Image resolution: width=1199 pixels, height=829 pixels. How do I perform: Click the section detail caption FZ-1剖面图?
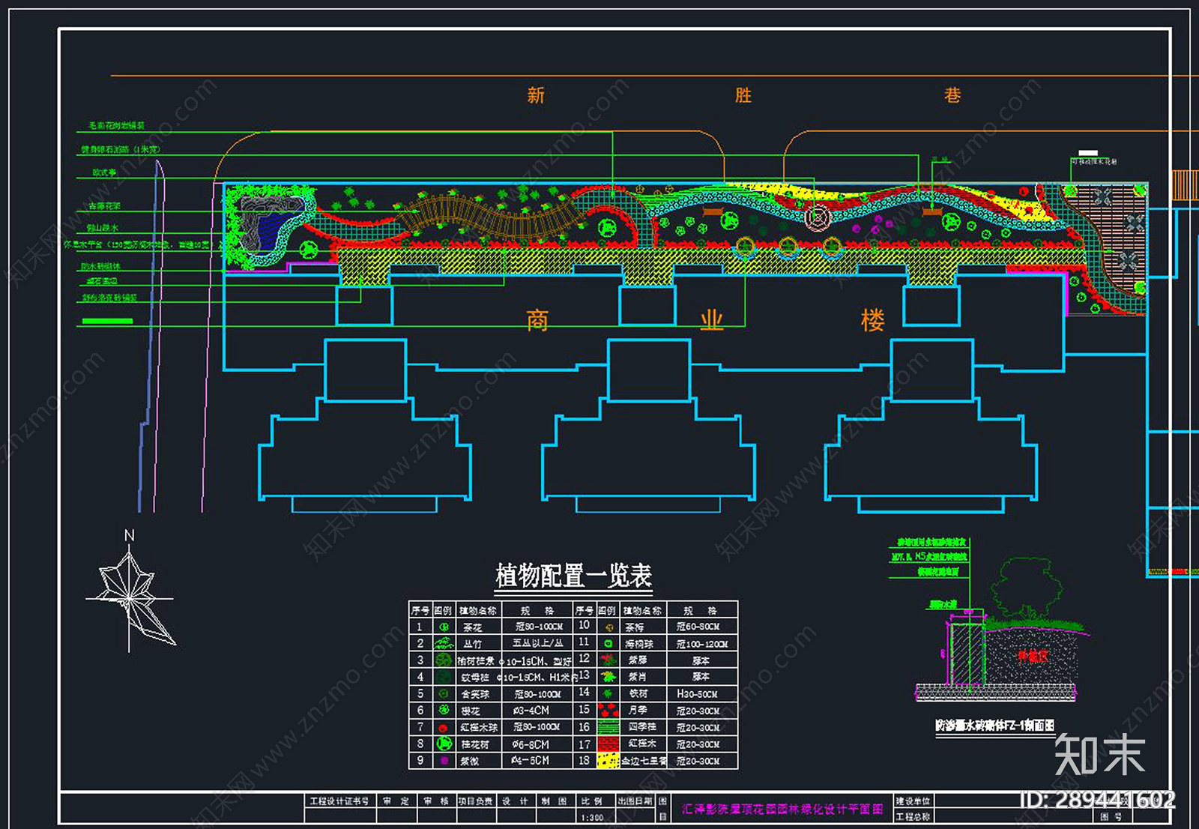994,726
